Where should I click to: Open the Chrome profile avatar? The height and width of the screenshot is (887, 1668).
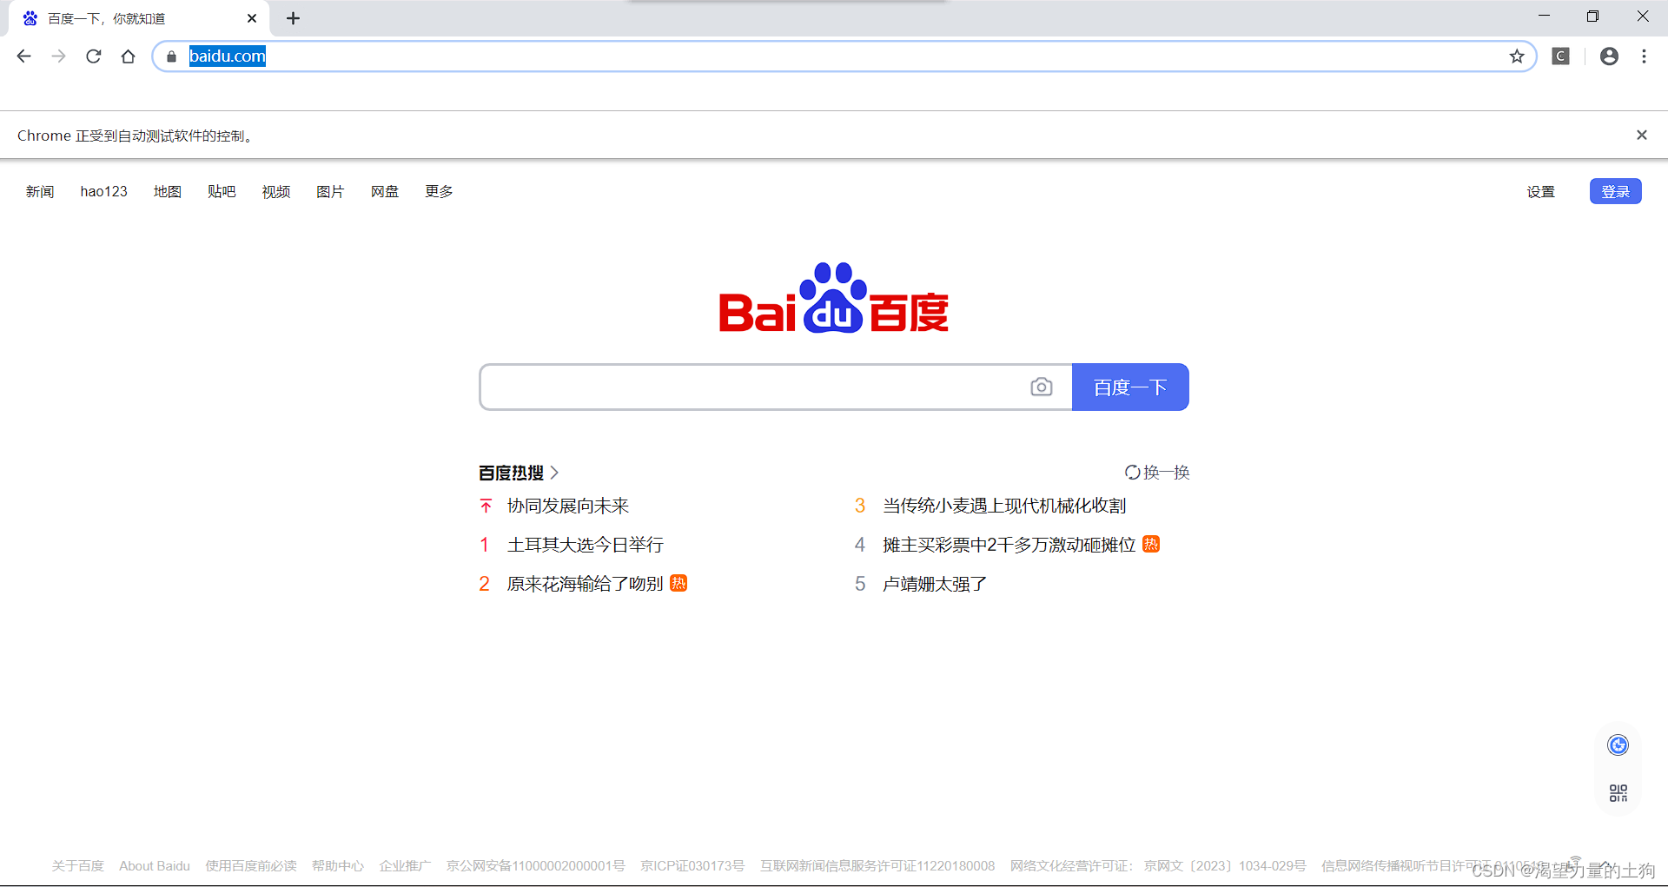pos(1609,56)
